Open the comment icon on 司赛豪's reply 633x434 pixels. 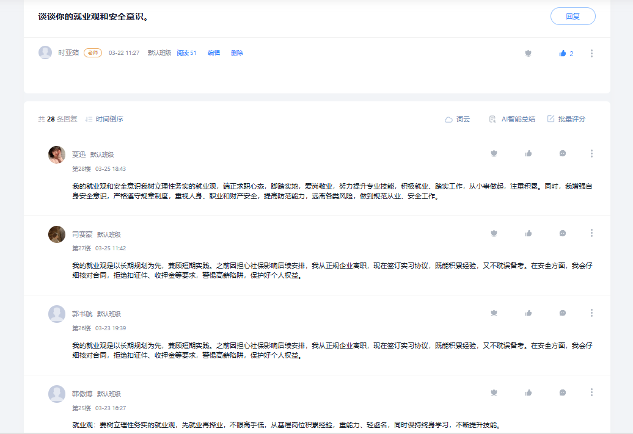[562, 233]
